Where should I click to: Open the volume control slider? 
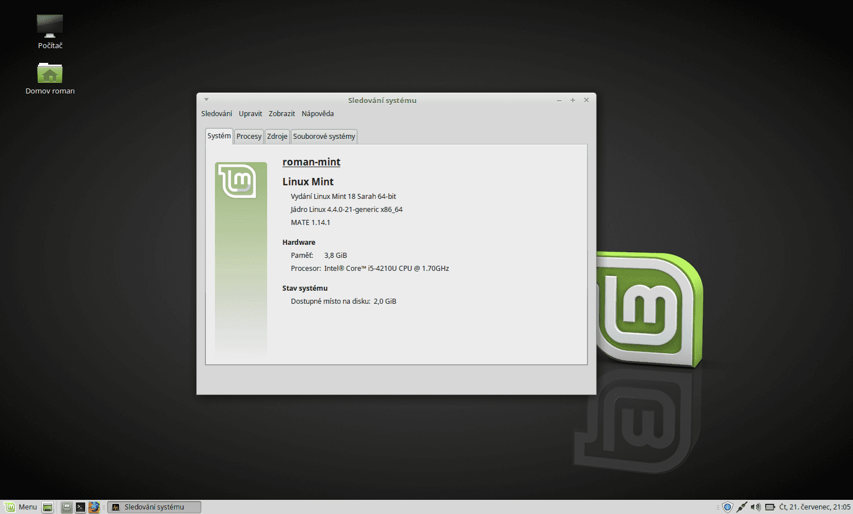click(755, 507)
